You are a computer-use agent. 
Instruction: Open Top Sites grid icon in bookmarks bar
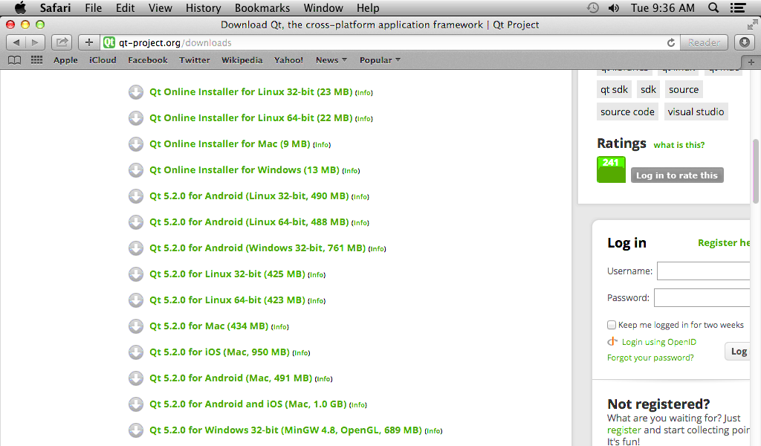[x=36, y=60]
